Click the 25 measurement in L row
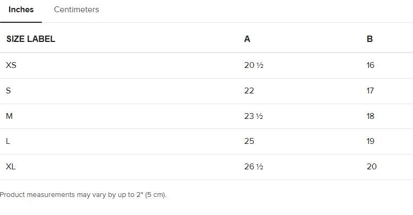This screenshot has width=413, height=215. click(249, 141)
